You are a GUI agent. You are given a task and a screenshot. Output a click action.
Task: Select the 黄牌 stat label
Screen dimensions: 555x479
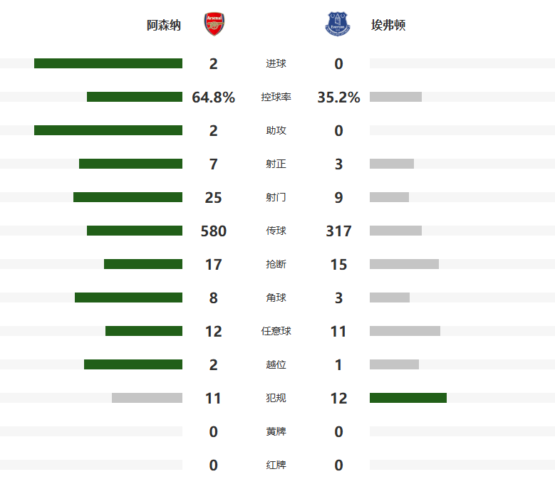tap(276, 432)
